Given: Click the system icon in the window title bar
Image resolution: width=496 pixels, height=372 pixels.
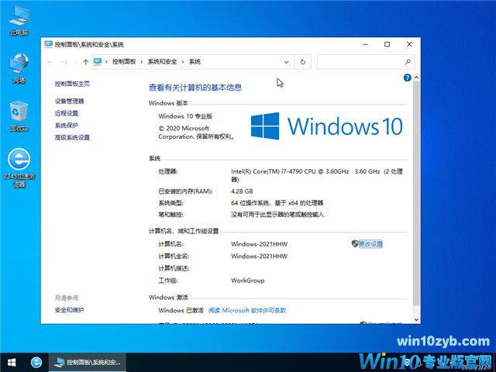Looking at the screenshot, I should pyautogui.click(x=48, y=44).
